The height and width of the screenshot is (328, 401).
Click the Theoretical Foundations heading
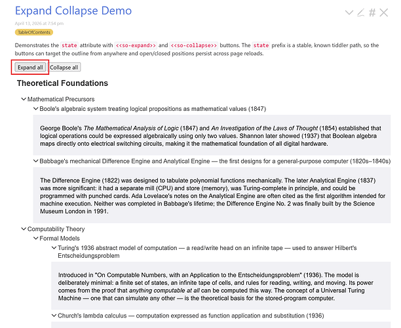pos(62,83)
